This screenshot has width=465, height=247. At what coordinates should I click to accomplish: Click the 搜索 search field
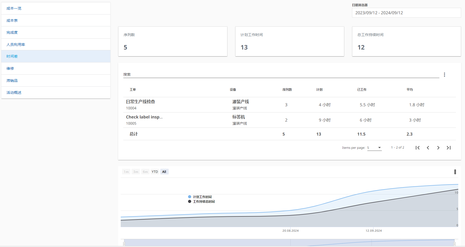(x=281, y=74)
